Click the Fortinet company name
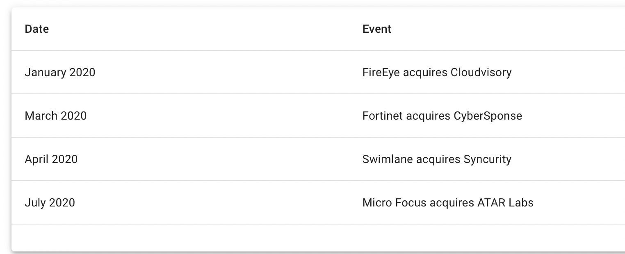This screenshot has width=625, height=254. (383, 116)
